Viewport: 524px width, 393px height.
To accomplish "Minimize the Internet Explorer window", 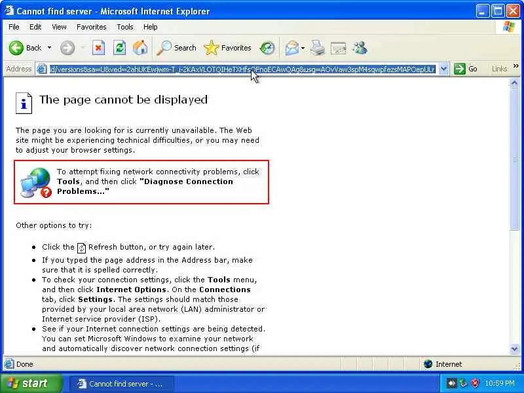I will click(x=482, y=11).
